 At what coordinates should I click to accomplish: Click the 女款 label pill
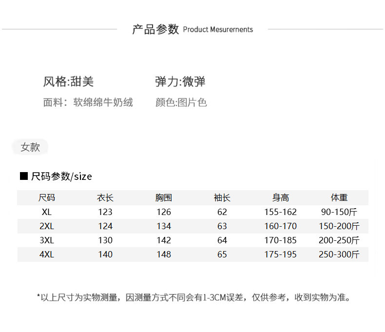point(30,147)
